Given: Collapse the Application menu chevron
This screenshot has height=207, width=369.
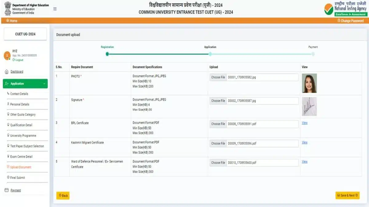Looking at the screenshot, I should pyautogui.click(x=44, y=84).
